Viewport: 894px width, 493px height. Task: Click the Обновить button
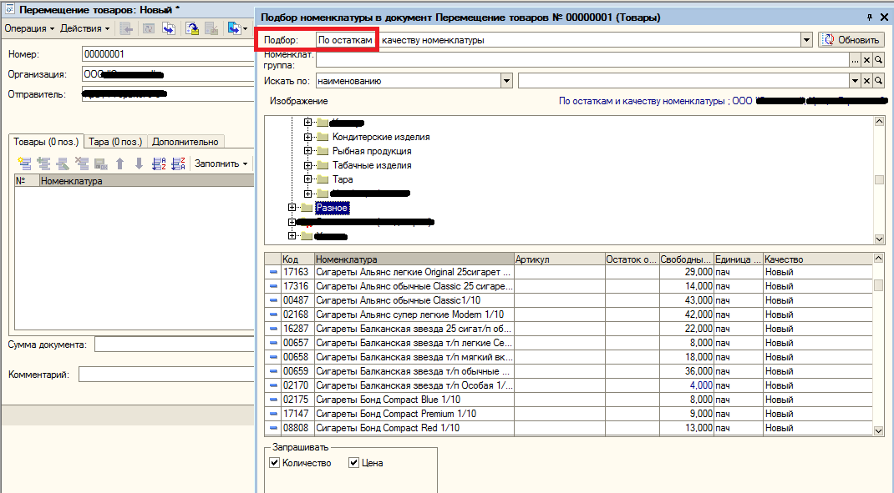851,39
